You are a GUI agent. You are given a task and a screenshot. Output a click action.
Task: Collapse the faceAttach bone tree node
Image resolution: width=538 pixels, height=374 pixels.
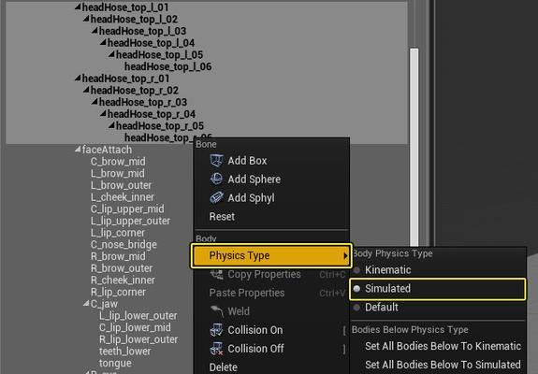coord(78,149)
